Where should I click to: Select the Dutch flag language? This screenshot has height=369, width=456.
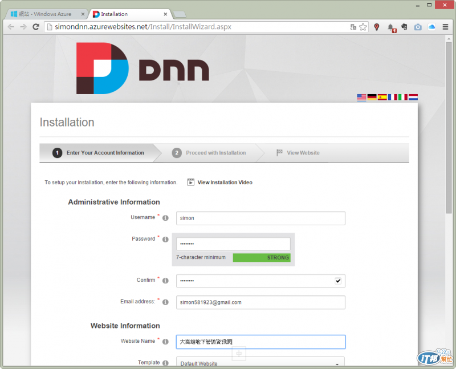413,97
